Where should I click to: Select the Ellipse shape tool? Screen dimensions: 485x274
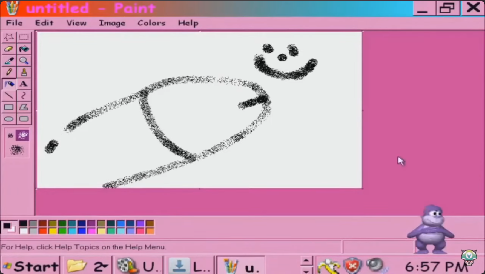click(x=9, y=119)
